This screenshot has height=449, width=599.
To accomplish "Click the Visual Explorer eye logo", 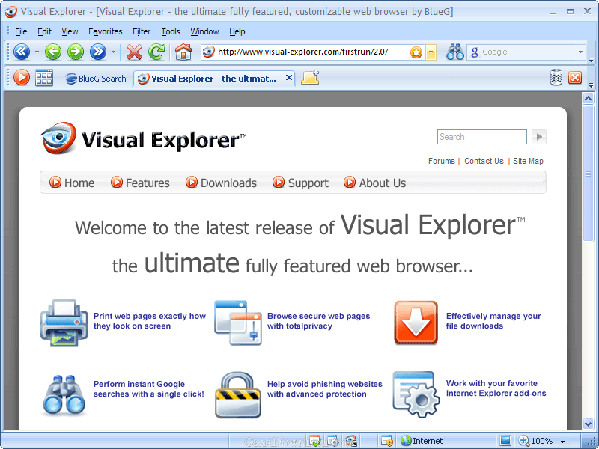I will pos(58,138).
